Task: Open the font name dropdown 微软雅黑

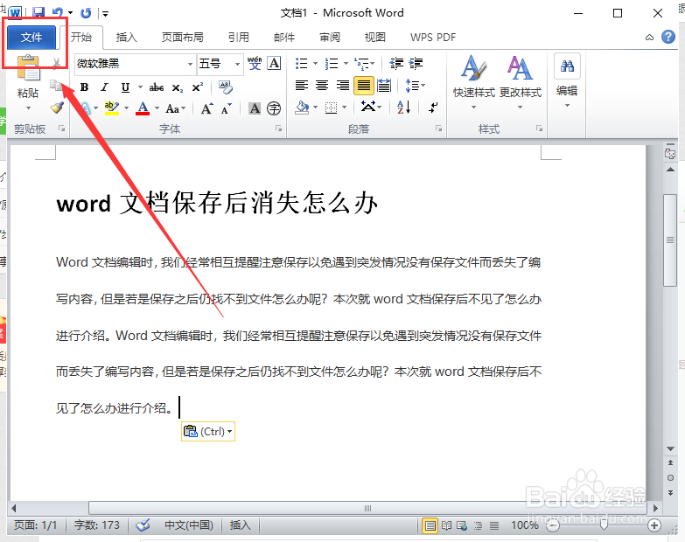Action: click(x=190, y=64)
